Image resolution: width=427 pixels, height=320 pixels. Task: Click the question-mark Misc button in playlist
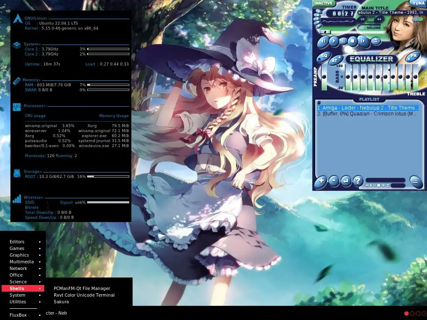pos(358,180)
